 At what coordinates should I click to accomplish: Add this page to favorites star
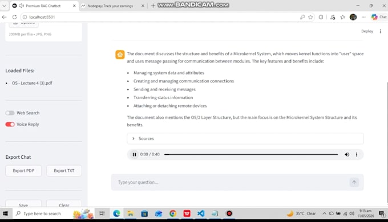coord(310,17)
